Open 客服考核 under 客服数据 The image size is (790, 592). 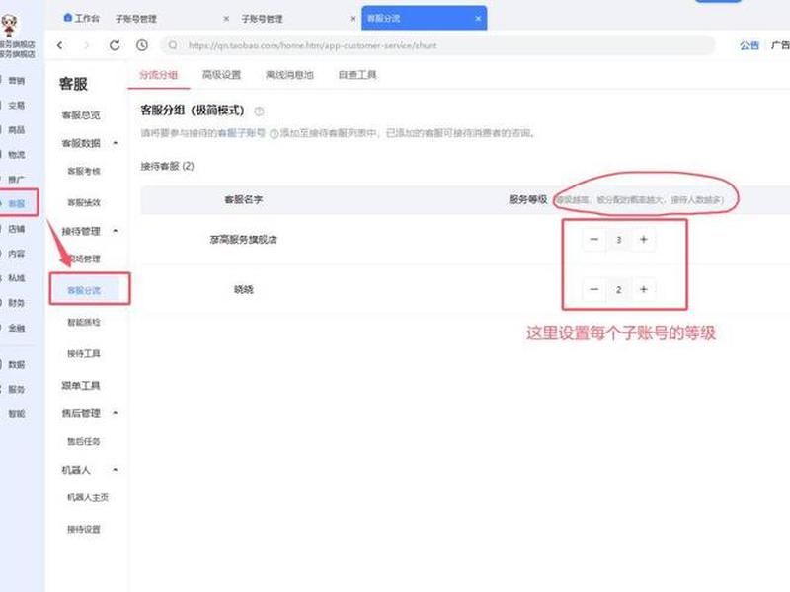click(x=84, y=171)
